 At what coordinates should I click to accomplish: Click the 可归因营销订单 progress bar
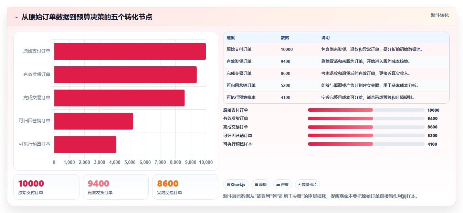click(x=366, y=135)
